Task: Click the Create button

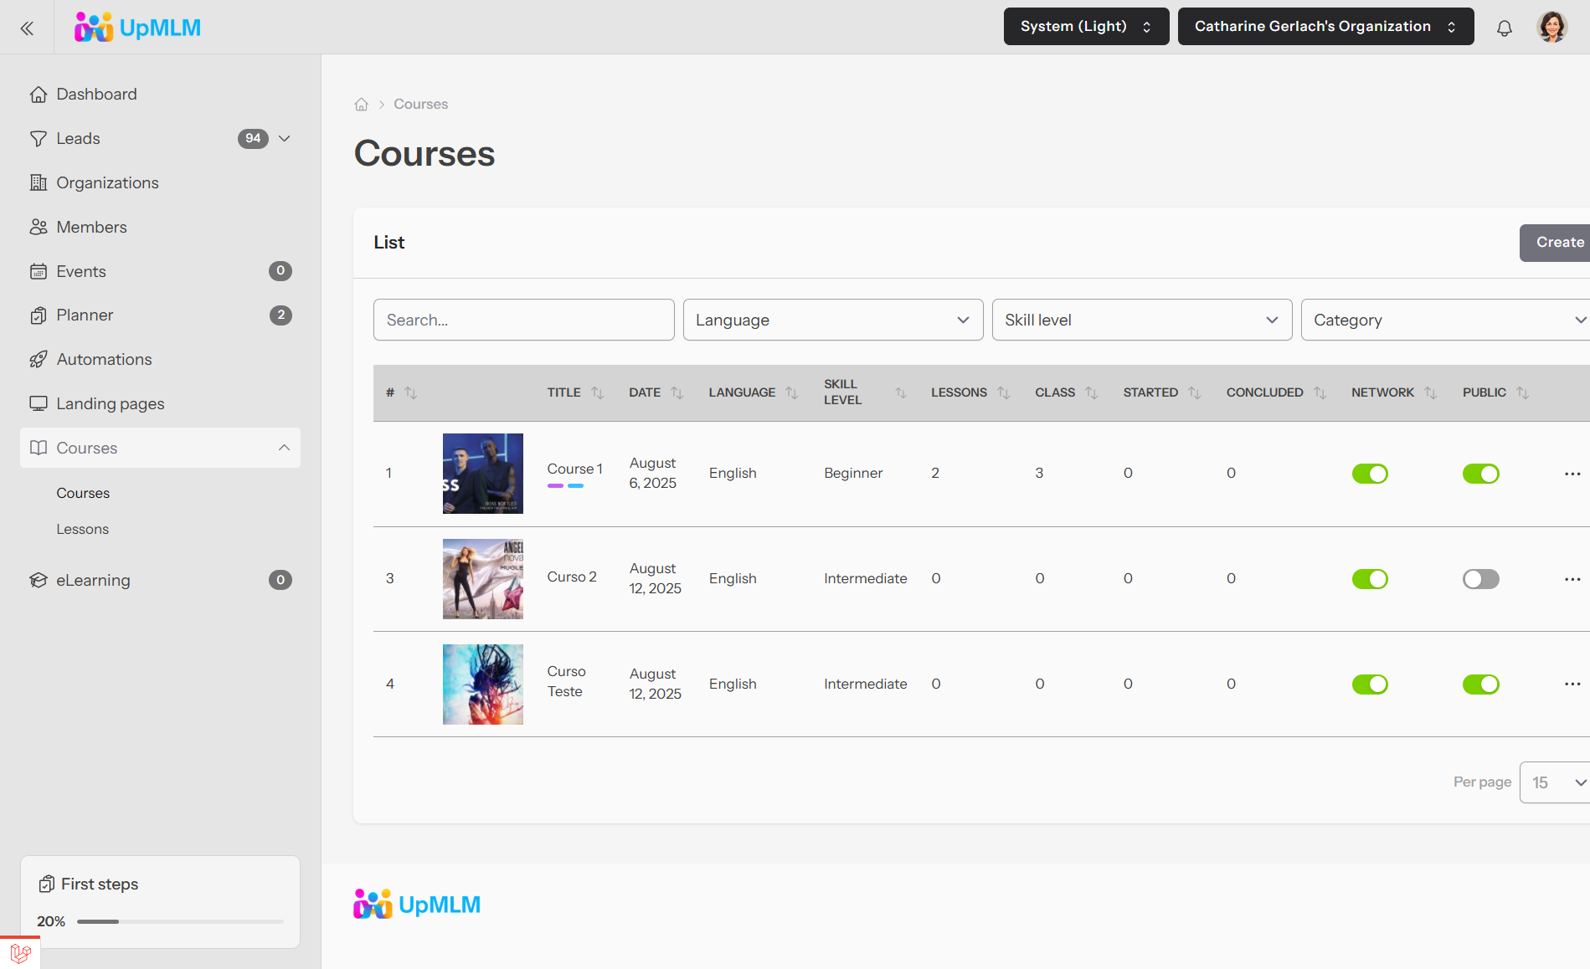Action: [x=1558, y=243]
